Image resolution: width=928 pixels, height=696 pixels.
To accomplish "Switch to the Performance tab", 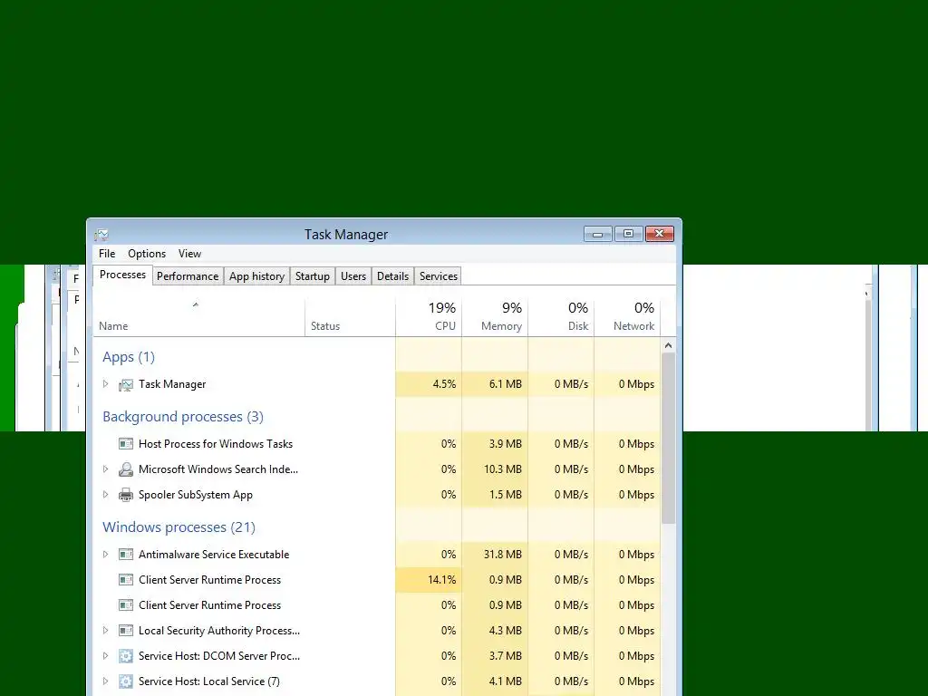I will point(188,276).
